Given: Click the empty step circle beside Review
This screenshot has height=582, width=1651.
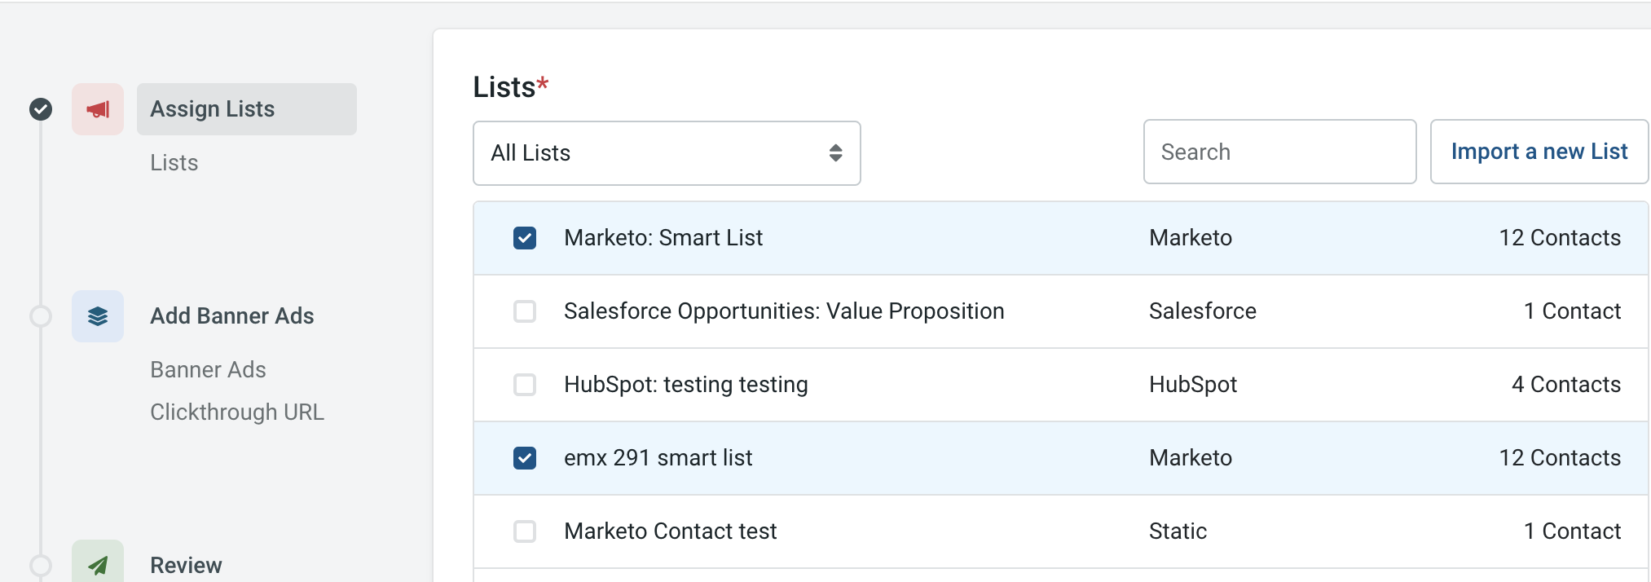Looking at the screenshot, I should [x=41, y=565].
